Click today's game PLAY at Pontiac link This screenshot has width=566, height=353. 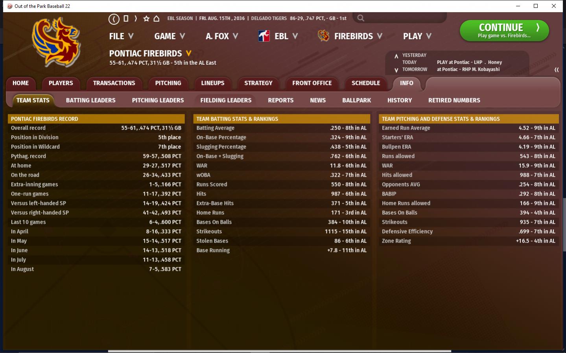469,62
